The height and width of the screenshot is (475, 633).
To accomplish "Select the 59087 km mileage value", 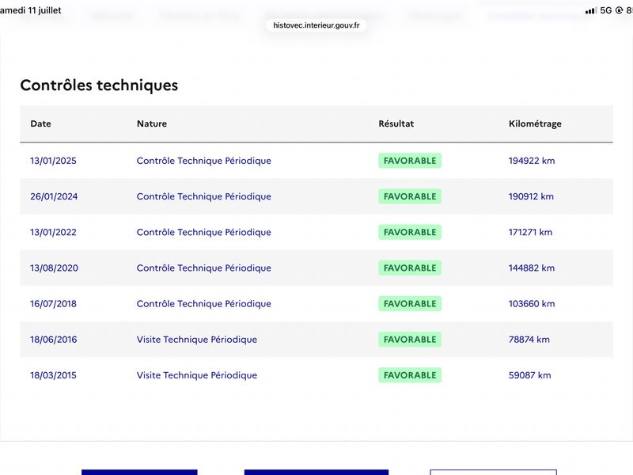I will click(529, 375).
